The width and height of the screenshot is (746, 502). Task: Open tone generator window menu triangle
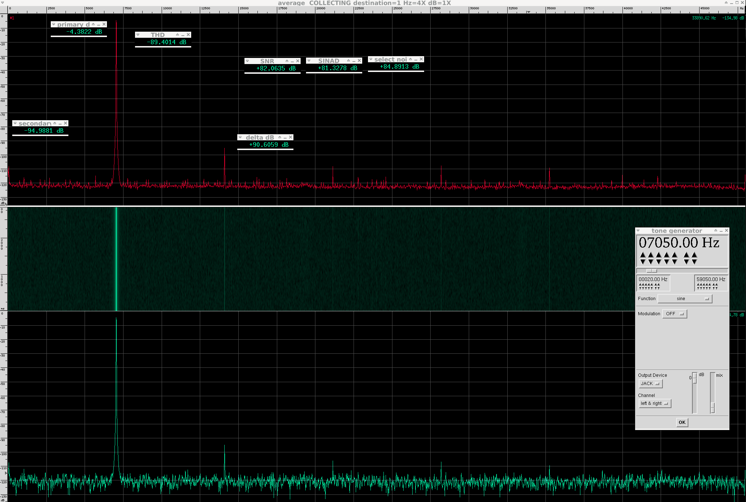click(638, 231)
